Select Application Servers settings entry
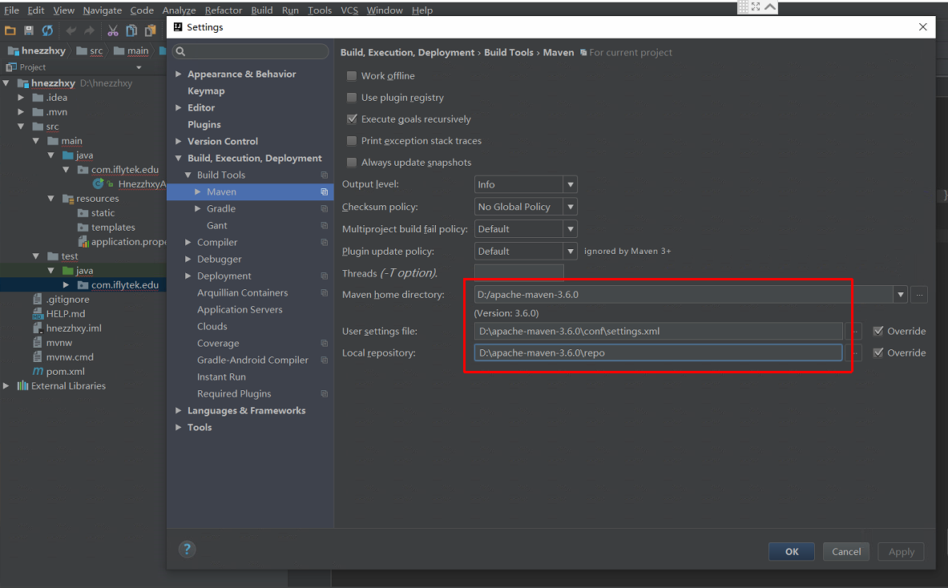 [x=240, y=309]
